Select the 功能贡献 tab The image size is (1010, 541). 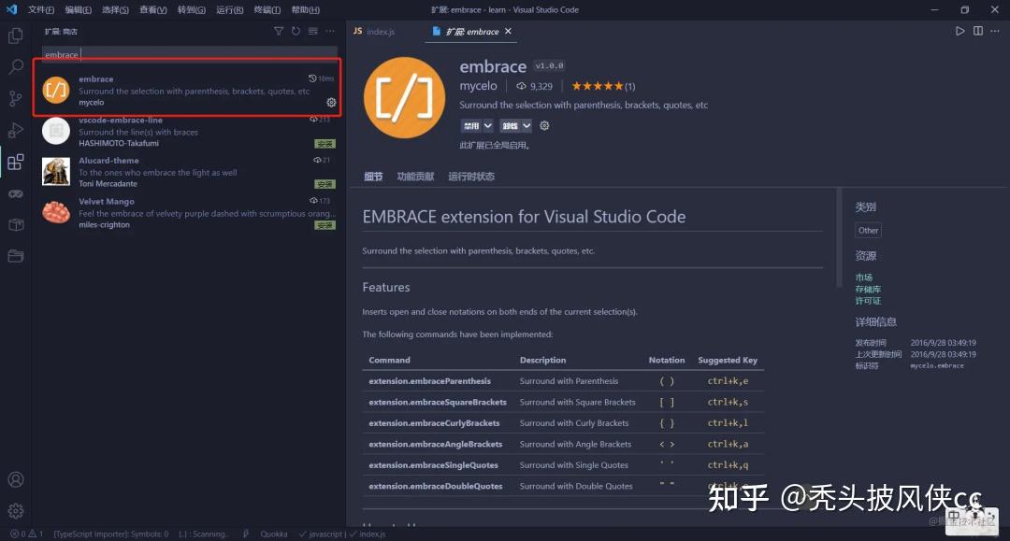coord(415,177)
